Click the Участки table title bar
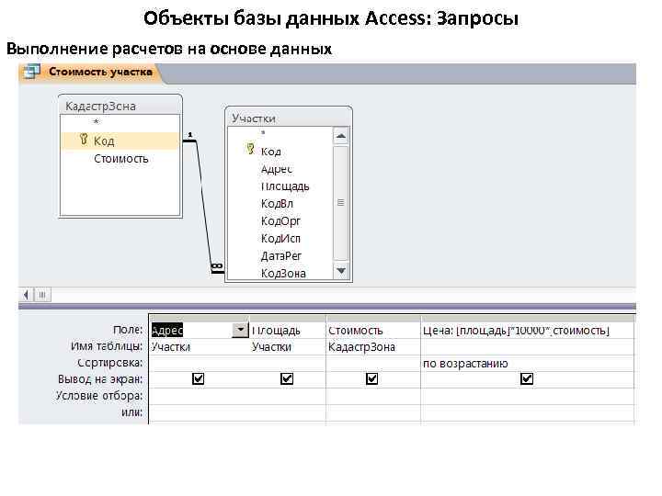 point(289,118)
